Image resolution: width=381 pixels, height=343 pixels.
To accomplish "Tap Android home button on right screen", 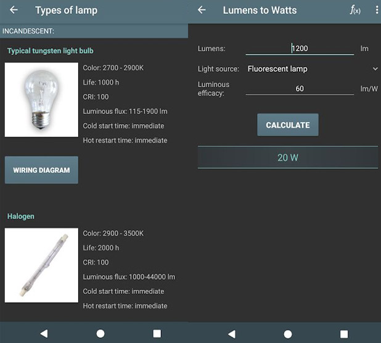I will pyautogui.click(x=288, y=333).
